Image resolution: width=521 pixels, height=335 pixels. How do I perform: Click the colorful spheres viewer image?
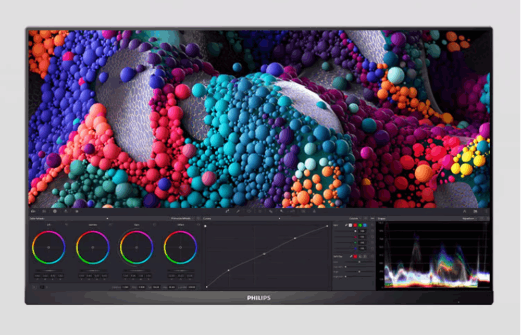[x=259, y=119]
